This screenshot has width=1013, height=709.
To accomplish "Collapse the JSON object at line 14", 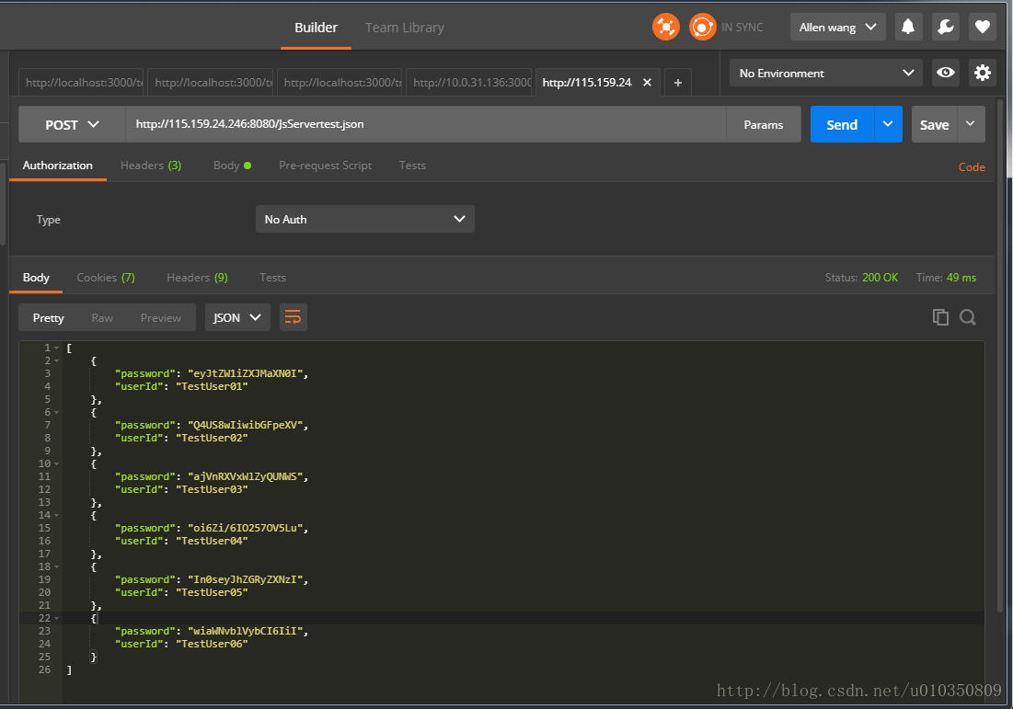I will coord(57,515).
